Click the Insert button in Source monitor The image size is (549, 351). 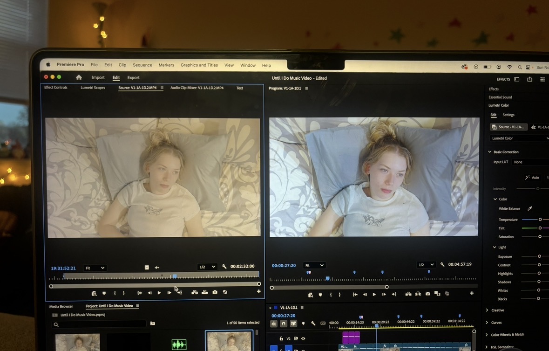pos(194,293)
